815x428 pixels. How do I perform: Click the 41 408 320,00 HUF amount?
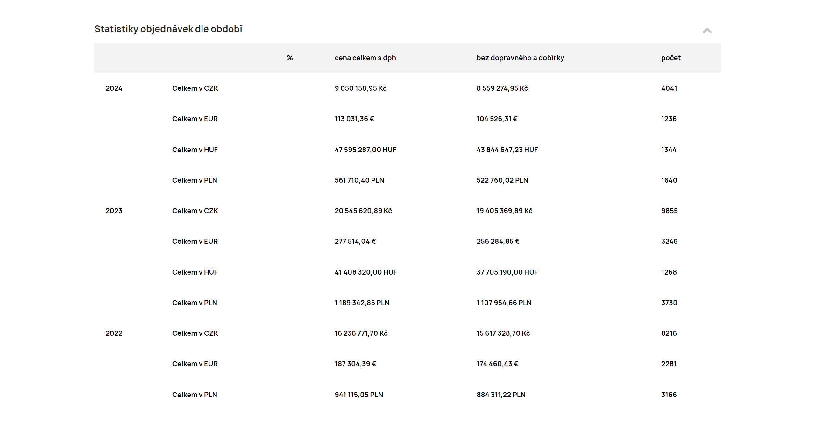(366, 272)
